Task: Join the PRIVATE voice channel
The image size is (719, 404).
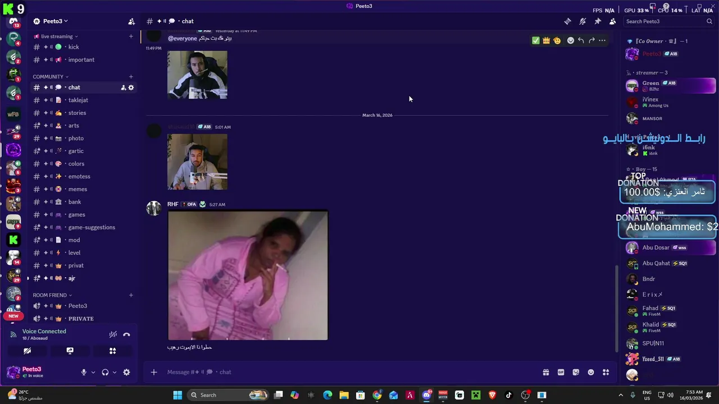Action: (83, 319)
